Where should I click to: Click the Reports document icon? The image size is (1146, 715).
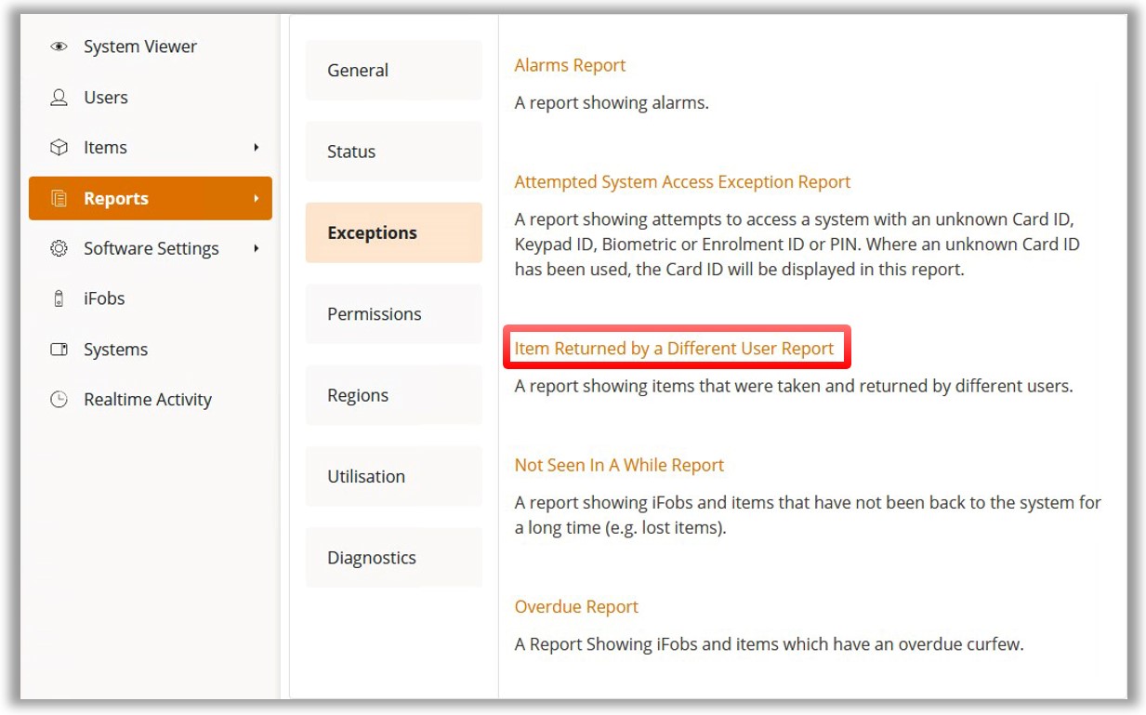click(x=59, y=198)
